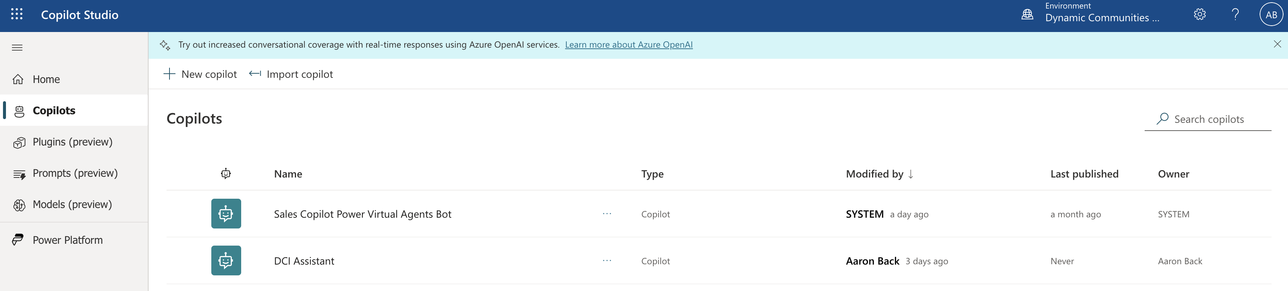Click the Home house icon
The height and width of the screenshot is (291, 1288).
pyautogui.click(x=18, y=79)
